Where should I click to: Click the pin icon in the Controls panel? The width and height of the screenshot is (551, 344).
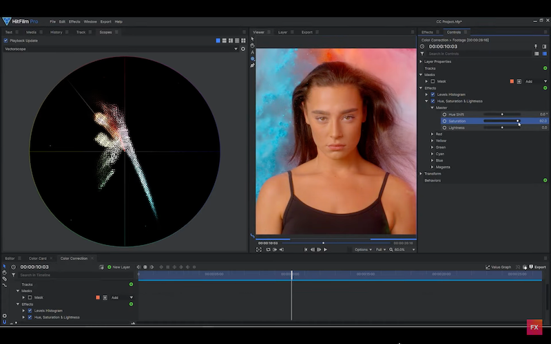click(536, 46)
